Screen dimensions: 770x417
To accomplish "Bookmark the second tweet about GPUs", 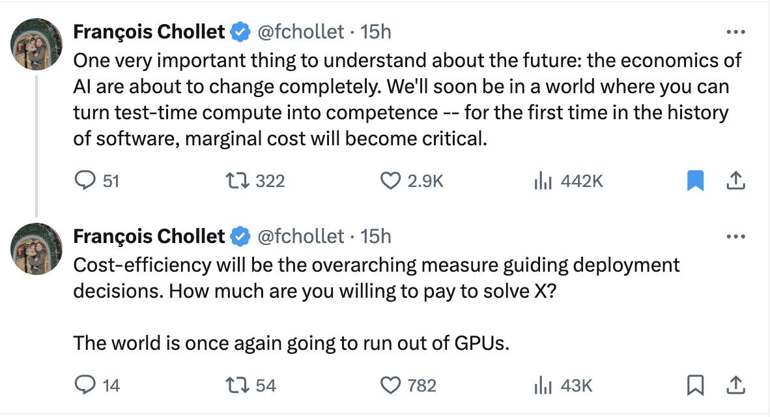I will [696, 385].
